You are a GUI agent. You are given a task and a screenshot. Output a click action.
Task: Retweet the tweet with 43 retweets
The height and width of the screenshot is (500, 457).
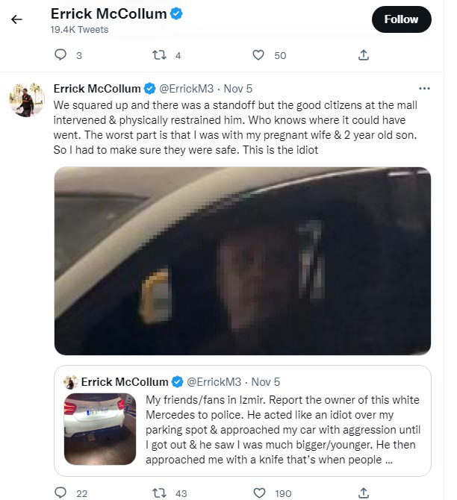(158, 493)
